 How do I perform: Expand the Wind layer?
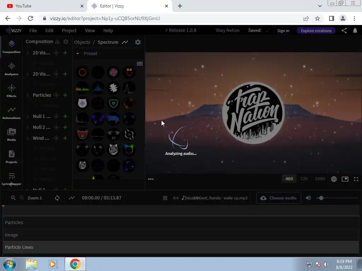(28, 138)
